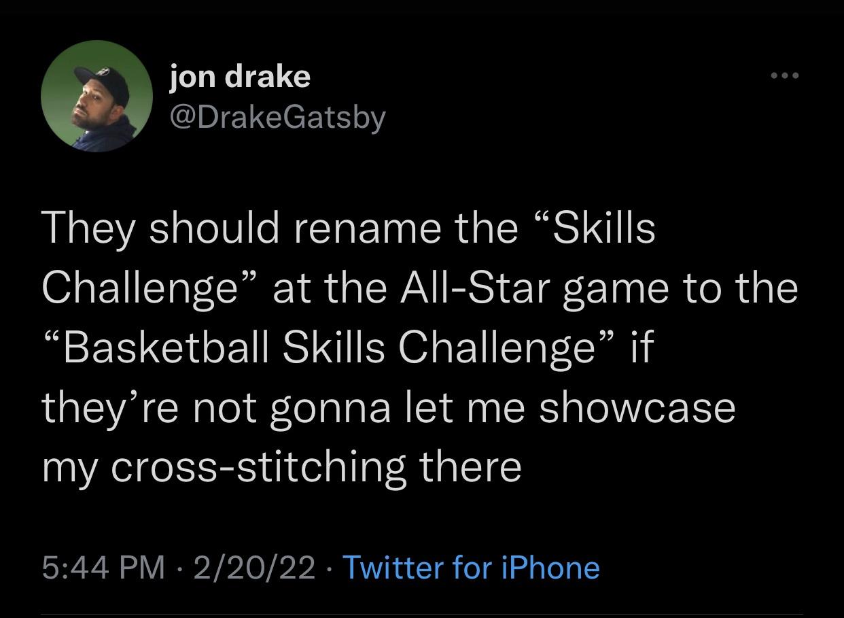Click the 5:44 PM timestamp
Viewport: 844px width, 618px height.
[x=103, y=567]
